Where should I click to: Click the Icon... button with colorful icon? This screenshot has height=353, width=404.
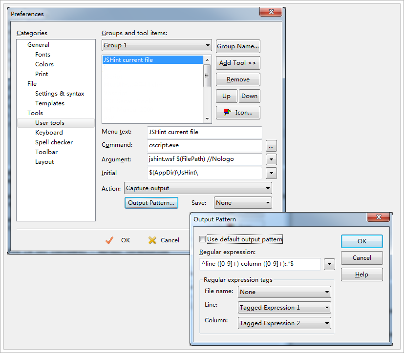tap(238, 113)
